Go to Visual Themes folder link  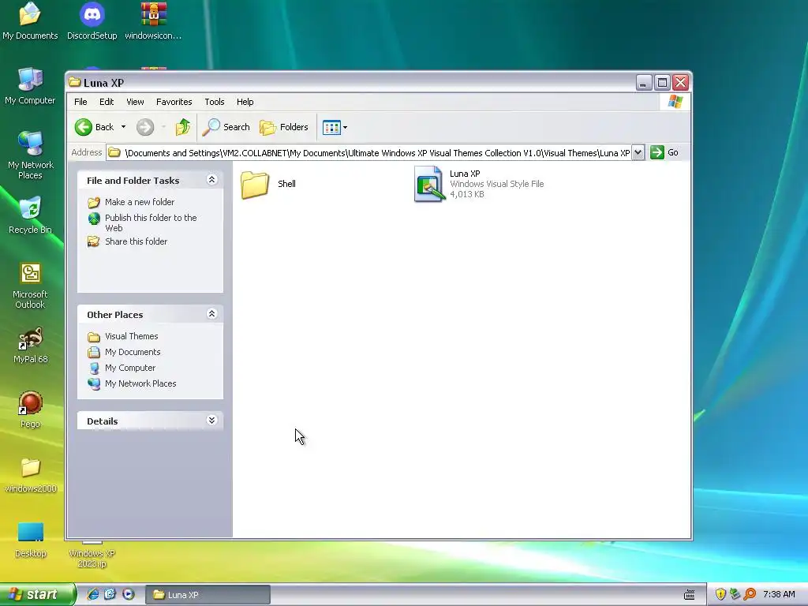pyautogui.click(x=132, y=336)
